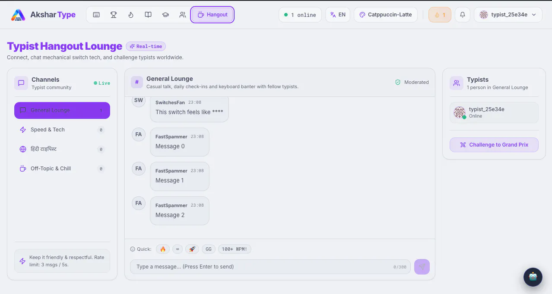The image size is (552, 294).
Task: Focus the Type a message input
Action: (270, 267)
